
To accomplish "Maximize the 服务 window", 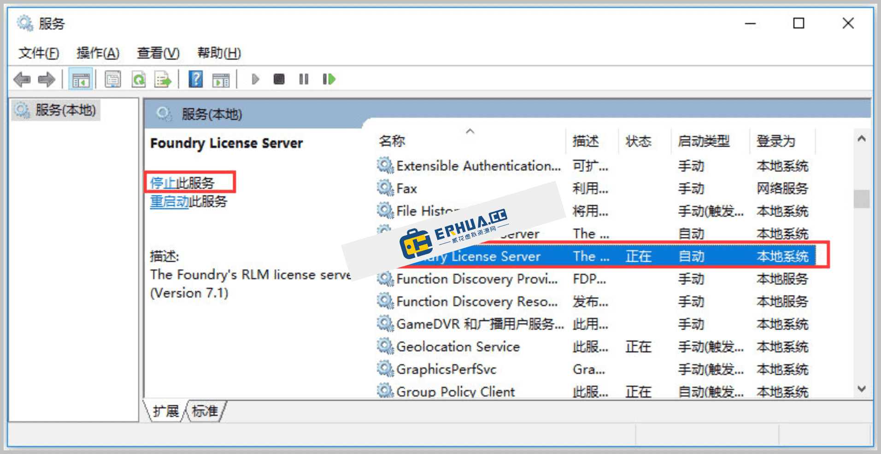I will click(799, 23).
